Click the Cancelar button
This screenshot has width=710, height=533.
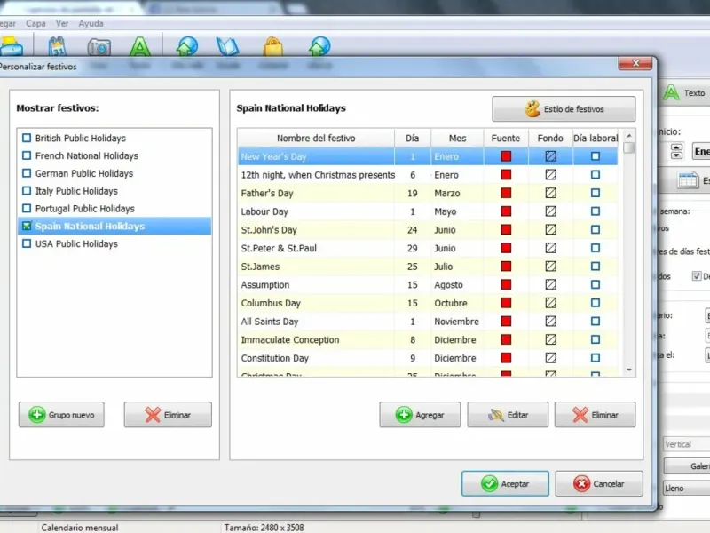[x=598, y=483]
